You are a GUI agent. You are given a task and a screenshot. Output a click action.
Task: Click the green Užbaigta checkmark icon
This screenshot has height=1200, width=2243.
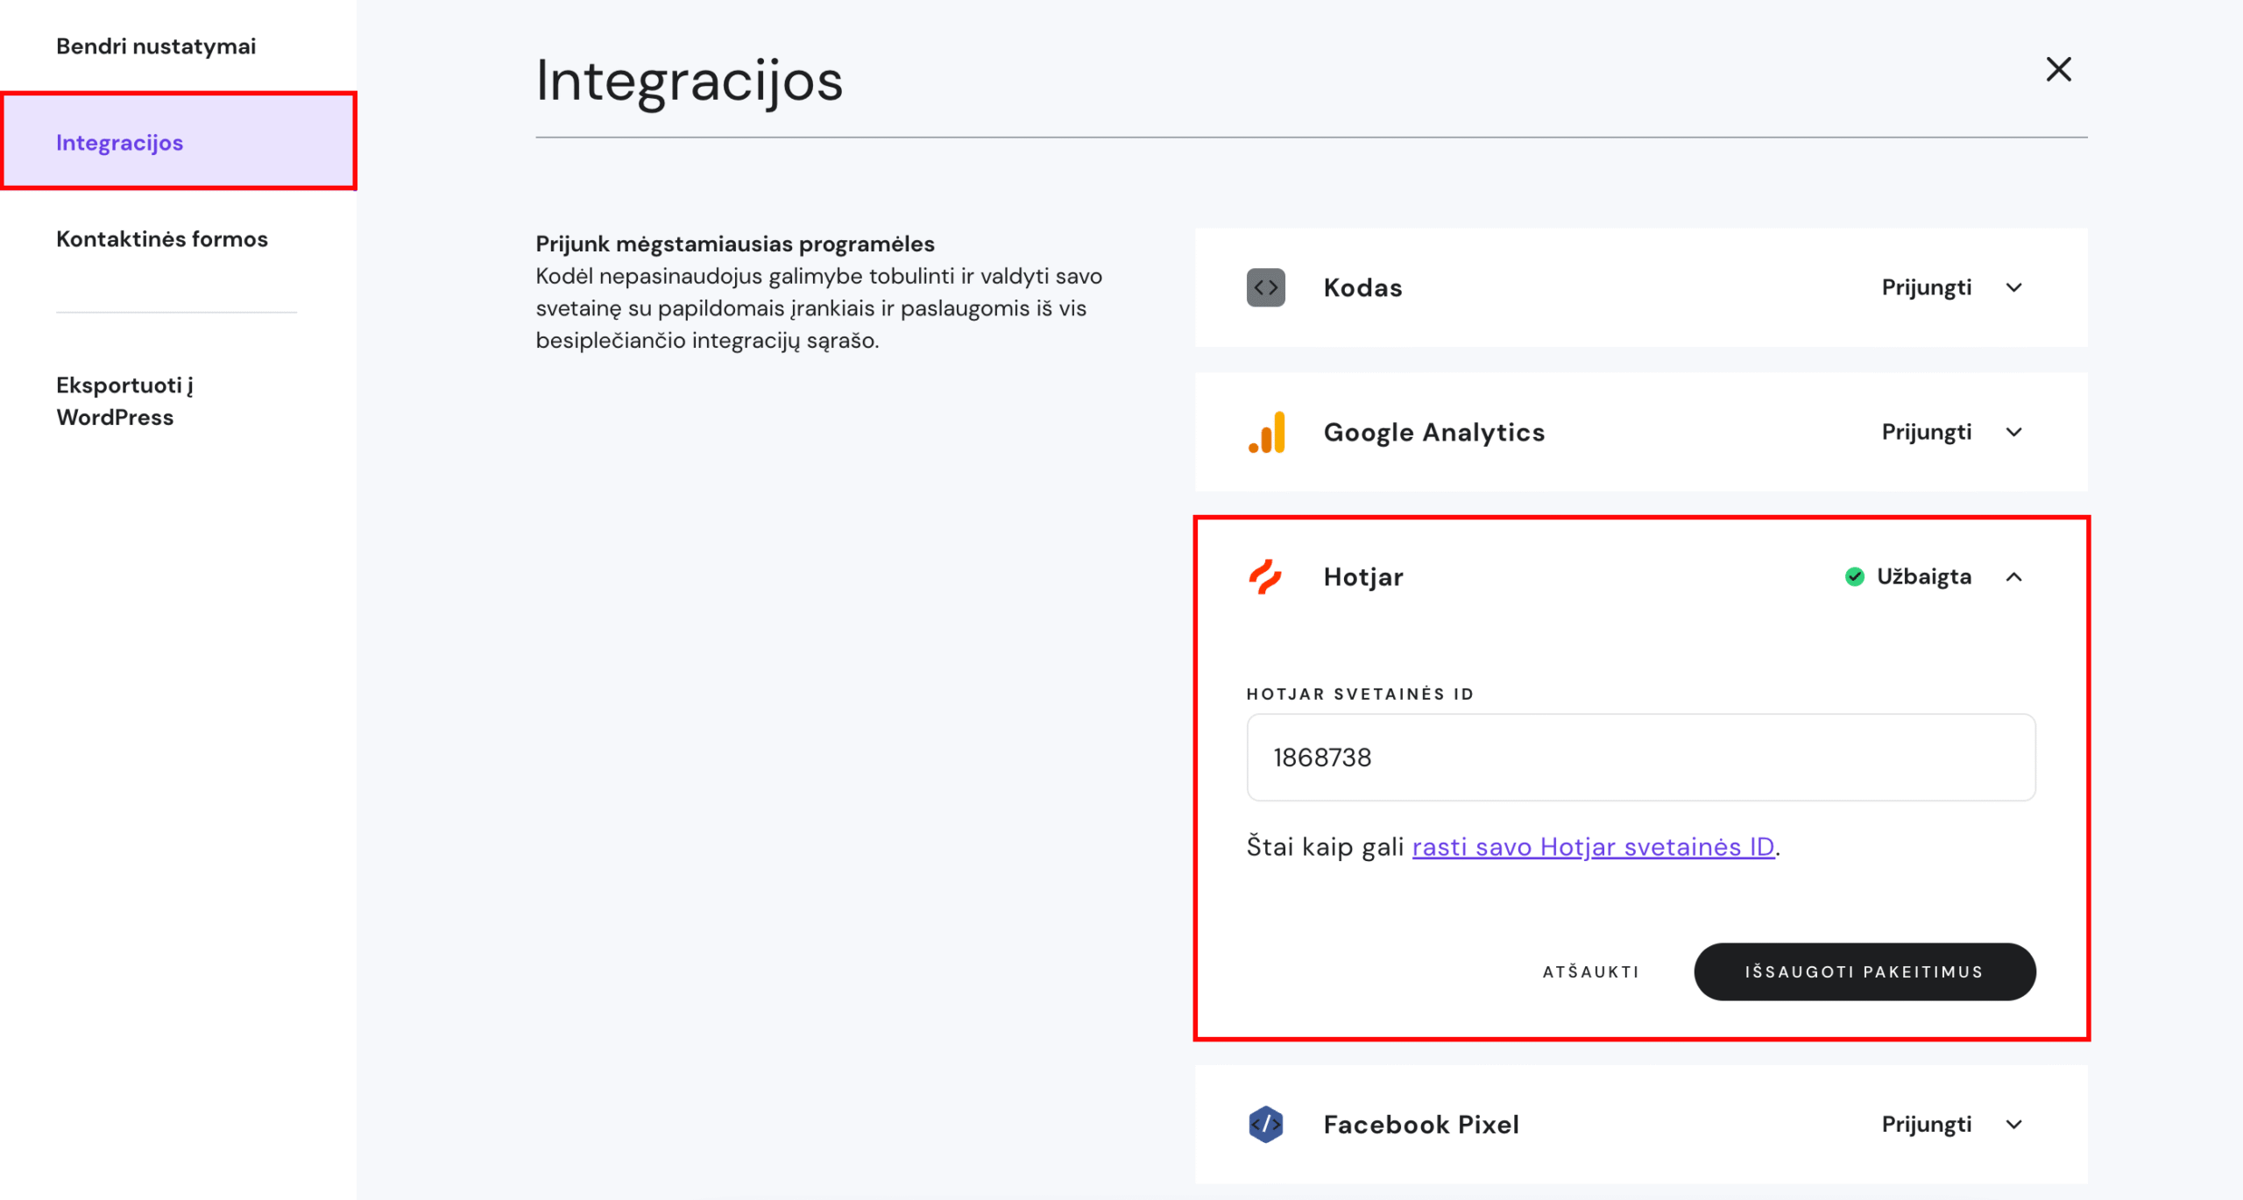pyautogui.click(x=1854, y=576)
